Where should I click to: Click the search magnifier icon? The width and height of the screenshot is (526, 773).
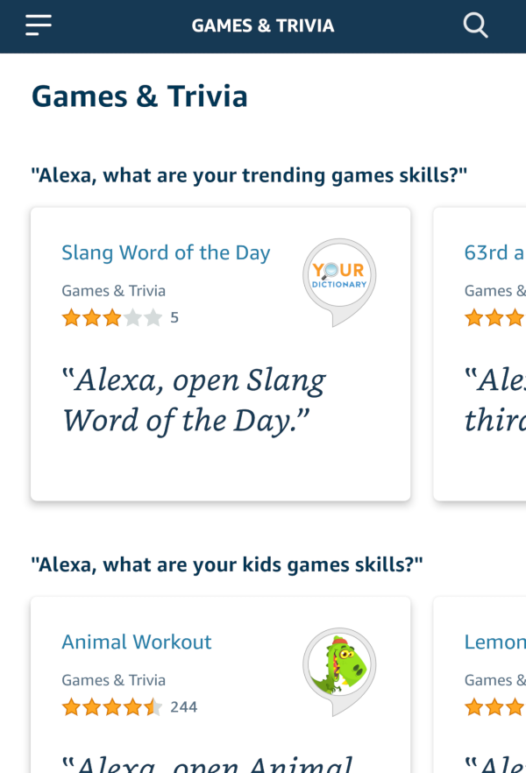(475, 25)
